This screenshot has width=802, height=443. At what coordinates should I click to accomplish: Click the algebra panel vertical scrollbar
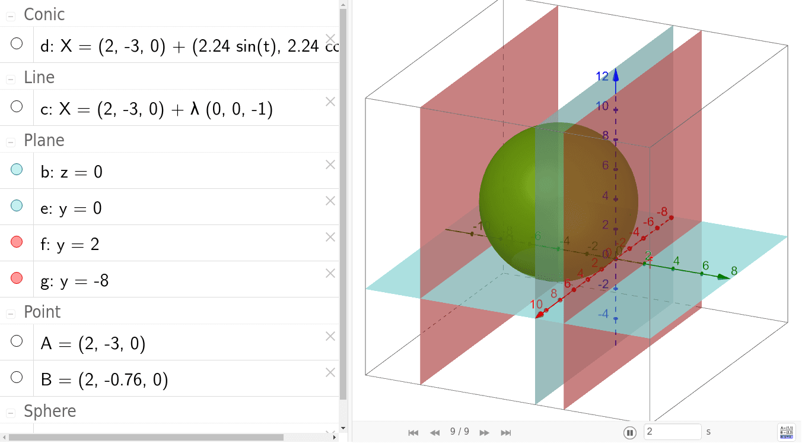click(x=343, y=204)
